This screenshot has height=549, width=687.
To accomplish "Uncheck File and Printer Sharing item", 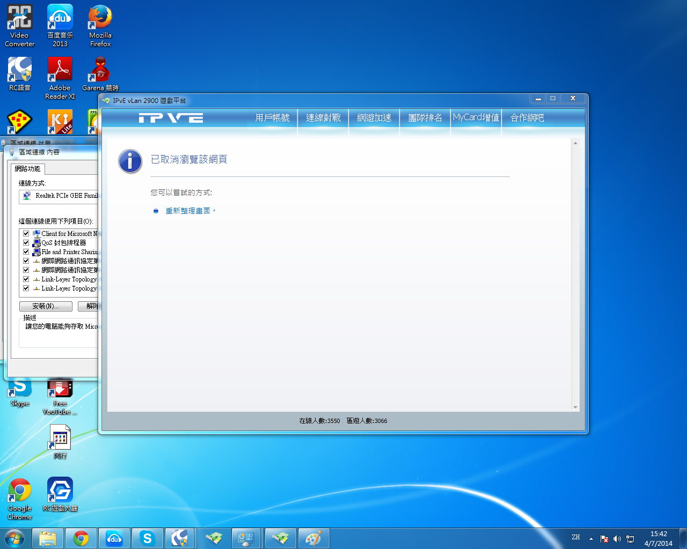I will click(26, 252).
